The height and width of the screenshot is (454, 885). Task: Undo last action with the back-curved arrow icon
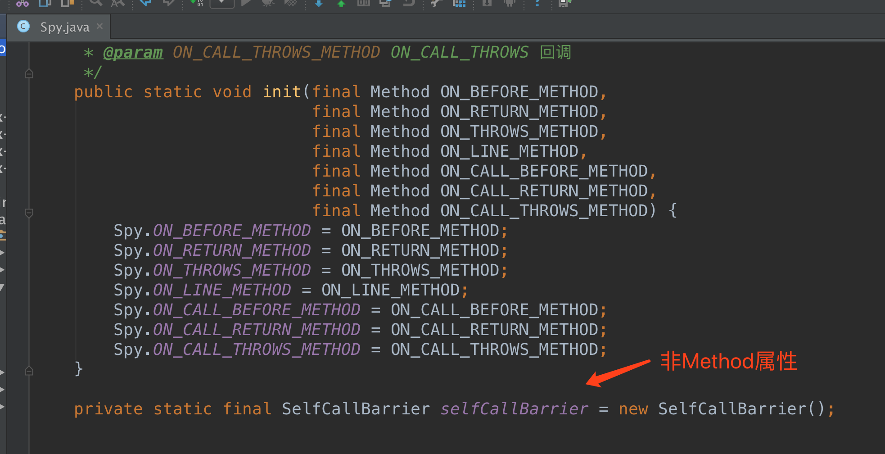point(409,4)
